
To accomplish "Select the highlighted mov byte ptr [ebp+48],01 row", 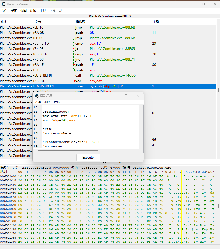I will (107, 86).
